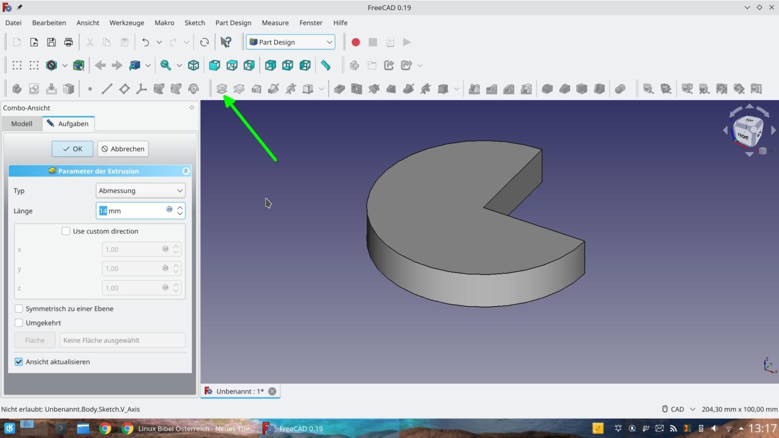Viewport: 779px width, 438px height.
Task: Disable Ansicht aktualisieren
Action: tap(19, 361)
